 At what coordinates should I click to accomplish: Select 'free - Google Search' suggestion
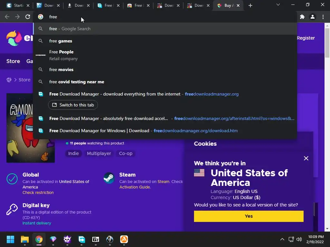click(x=165, y=29)
